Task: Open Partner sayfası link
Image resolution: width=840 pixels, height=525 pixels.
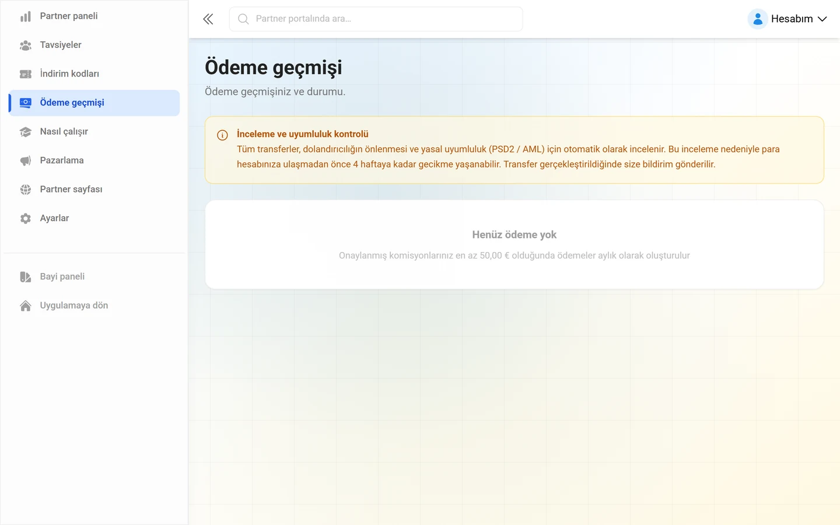Action: (94, 190)
